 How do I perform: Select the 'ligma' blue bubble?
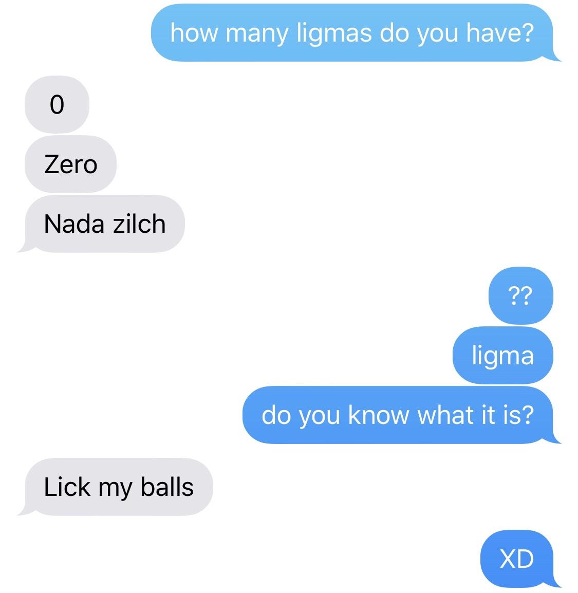click(x=503, y=356)
